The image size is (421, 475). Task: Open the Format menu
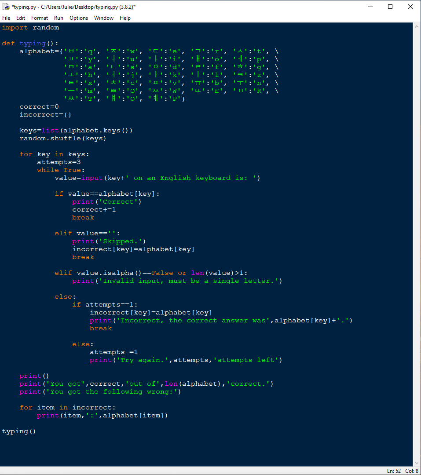39,18
